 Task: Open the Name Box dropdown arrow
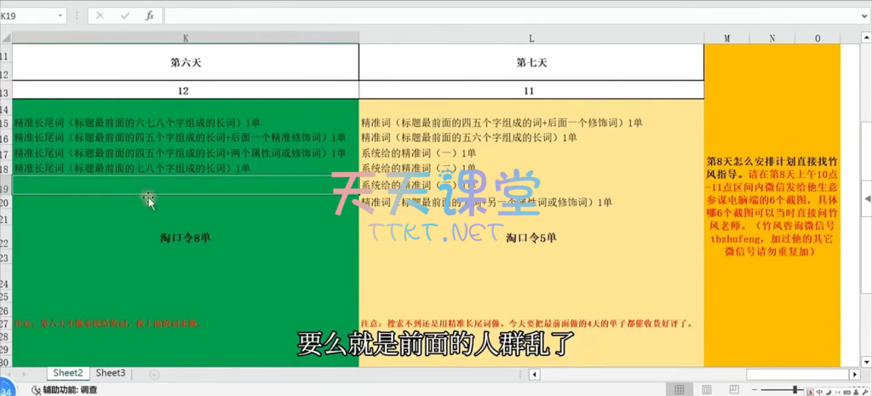[60, 15]
